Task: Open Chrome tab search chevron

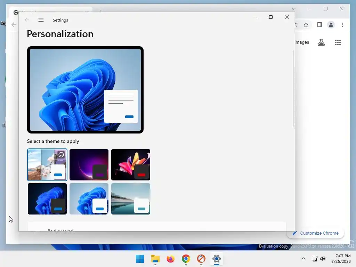Action: (293, 9)
